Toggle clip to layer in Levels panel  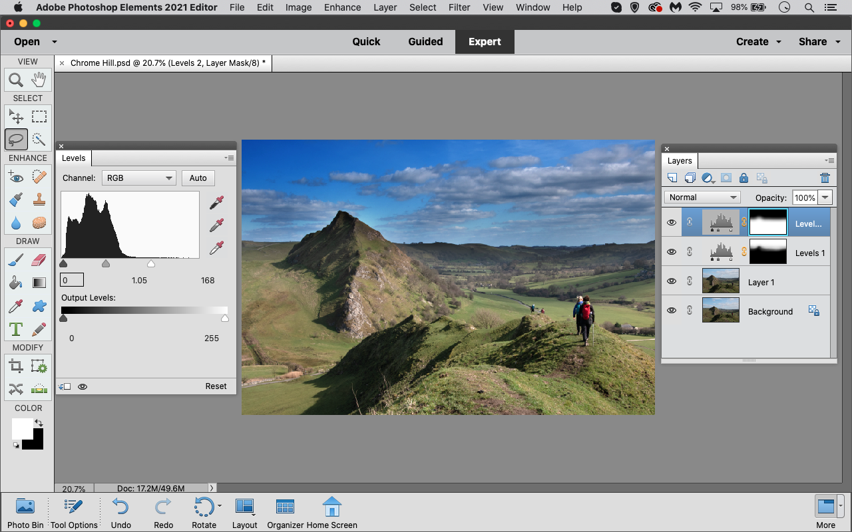65,386
